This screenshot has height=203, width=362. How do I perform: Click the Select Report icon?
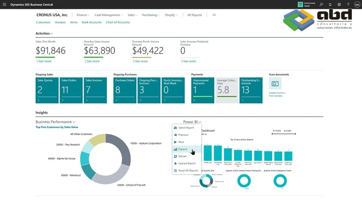point(175,128)
